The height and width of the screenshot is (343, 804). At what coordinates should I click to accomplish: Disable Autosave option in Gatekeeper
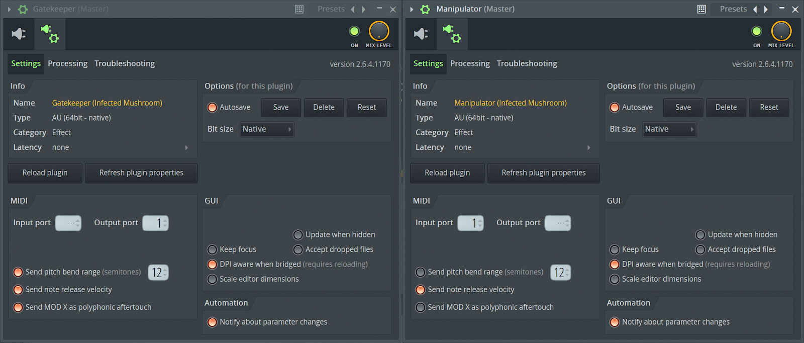click(x=213, y=108)
